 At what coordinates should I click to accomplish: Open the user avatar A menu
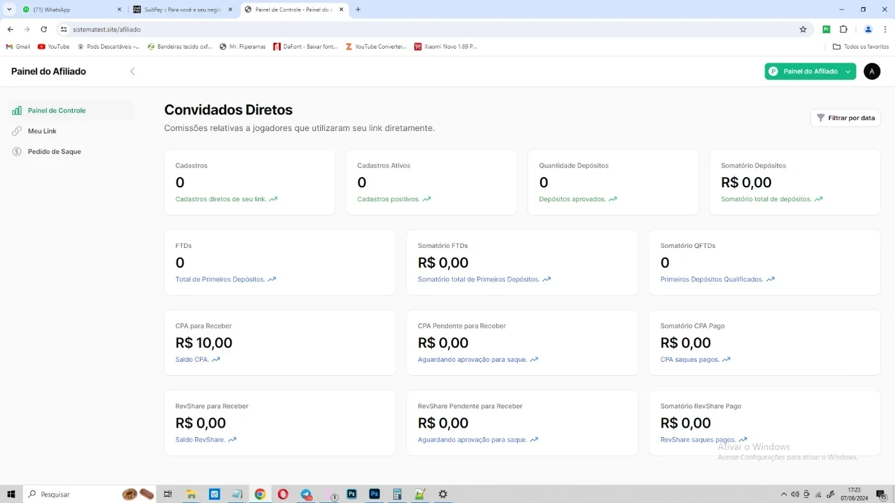872,72
